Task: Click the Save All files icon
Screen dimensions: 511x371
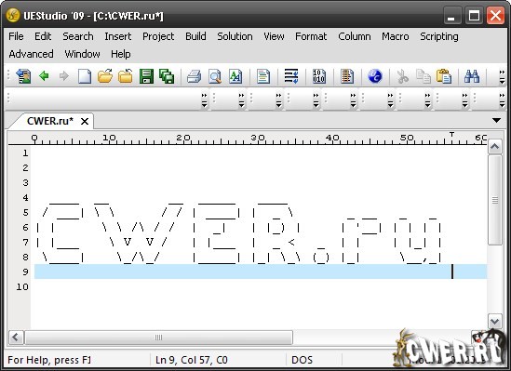Action: (x=167, y=77)
